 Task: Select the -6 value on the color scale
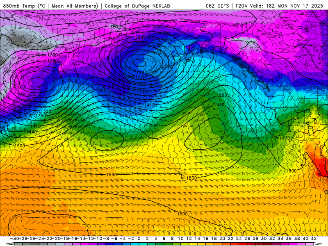pyautogui.click(x=114, y=239)
